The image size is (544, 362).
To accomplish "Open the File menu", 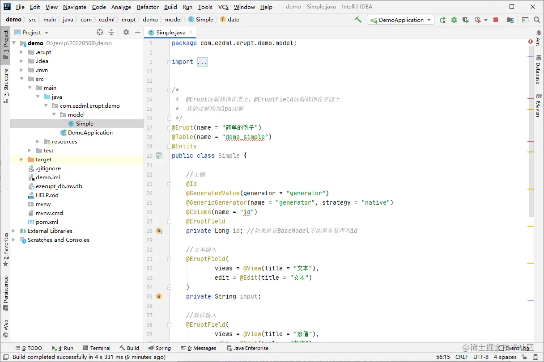I will pyautogui.click(x=21, y=7).
